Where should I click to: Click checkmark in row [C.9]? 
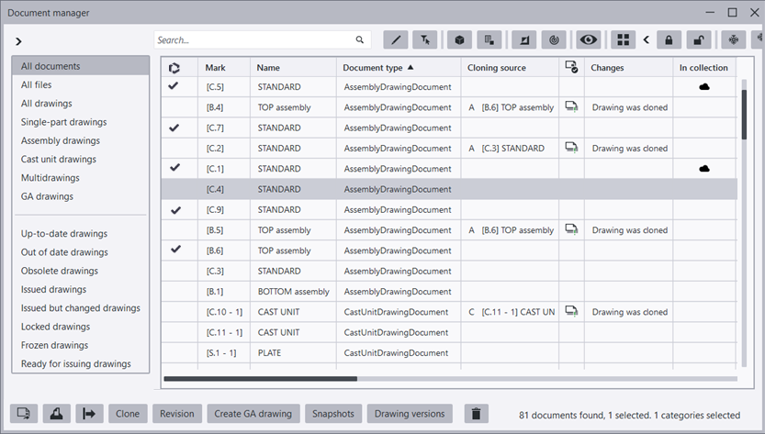pyautogui.click(x=175, y=210)
